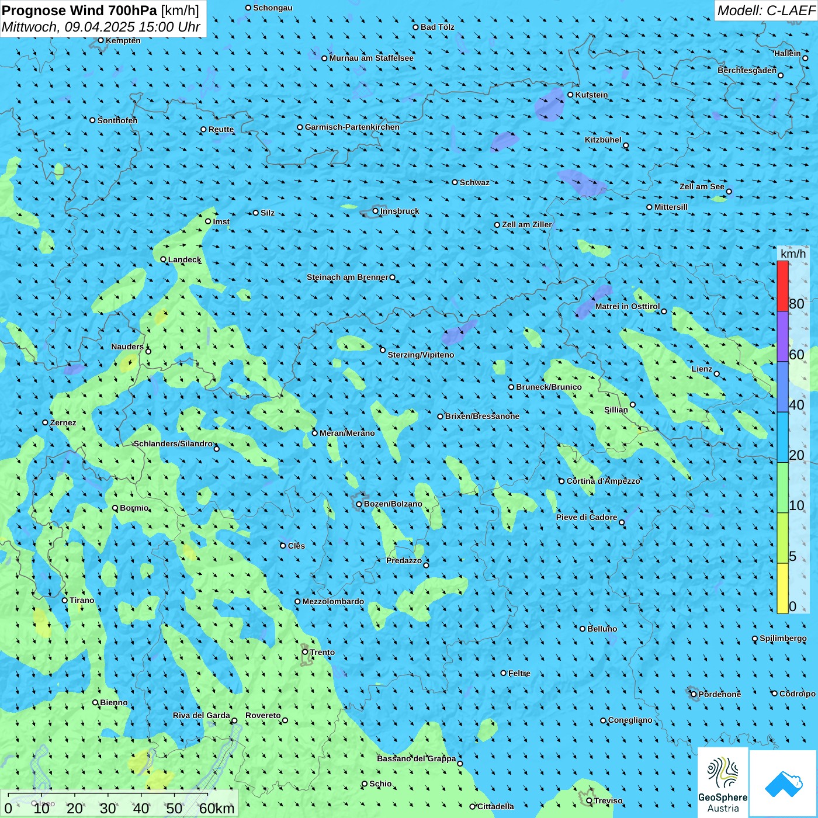Image resolution: width=818 pixels, height=818 pixels.
Task: Click the 60km scale bar label
Action: (216, 809)
